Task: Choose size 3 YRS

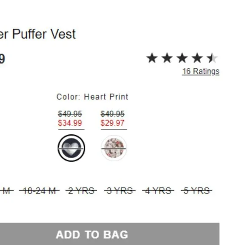Action: (120, 191)
